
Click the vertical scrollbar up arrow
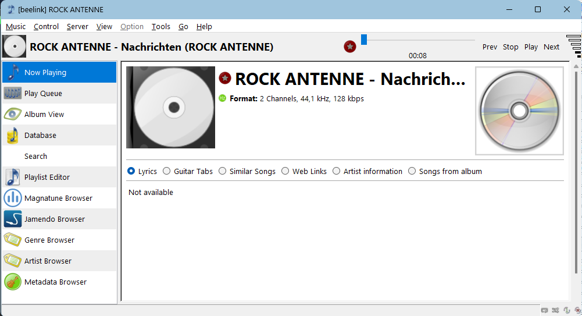tap(576, 66)
